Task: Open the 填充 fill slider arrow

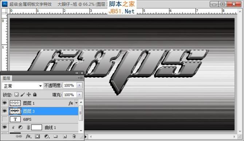Action: point(79,95)
